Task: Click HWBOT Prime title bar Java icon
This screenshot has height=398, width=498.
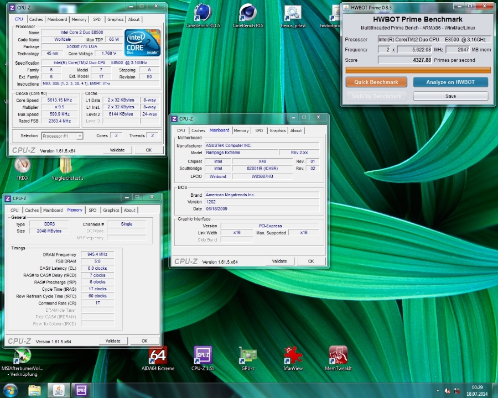Action: point(346,7)
